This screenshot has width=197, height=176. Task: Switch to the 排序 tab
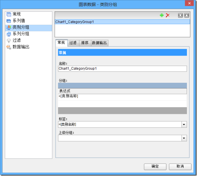click(x=85, y=43)
